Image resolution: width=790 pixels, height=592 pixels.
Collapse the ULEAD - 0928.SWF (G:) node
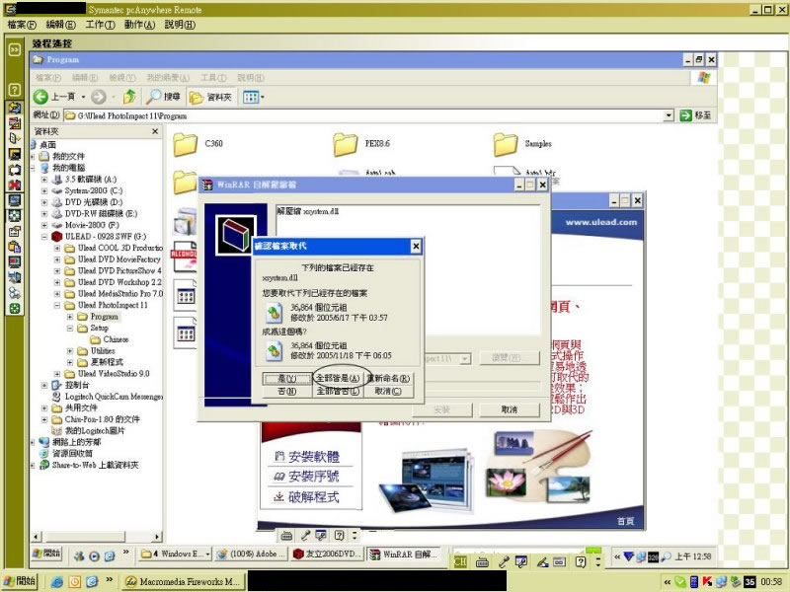click(44, 236)
